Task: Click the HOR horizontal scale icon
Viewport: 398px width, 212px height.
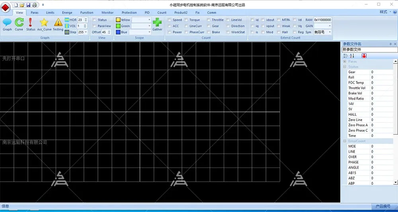Action: pyautogui.click(x=67, y=20)
